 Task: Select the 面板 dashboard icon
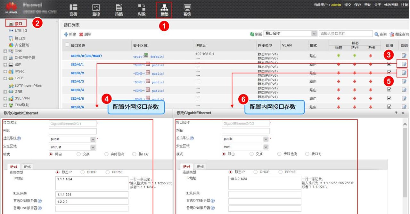73,10
